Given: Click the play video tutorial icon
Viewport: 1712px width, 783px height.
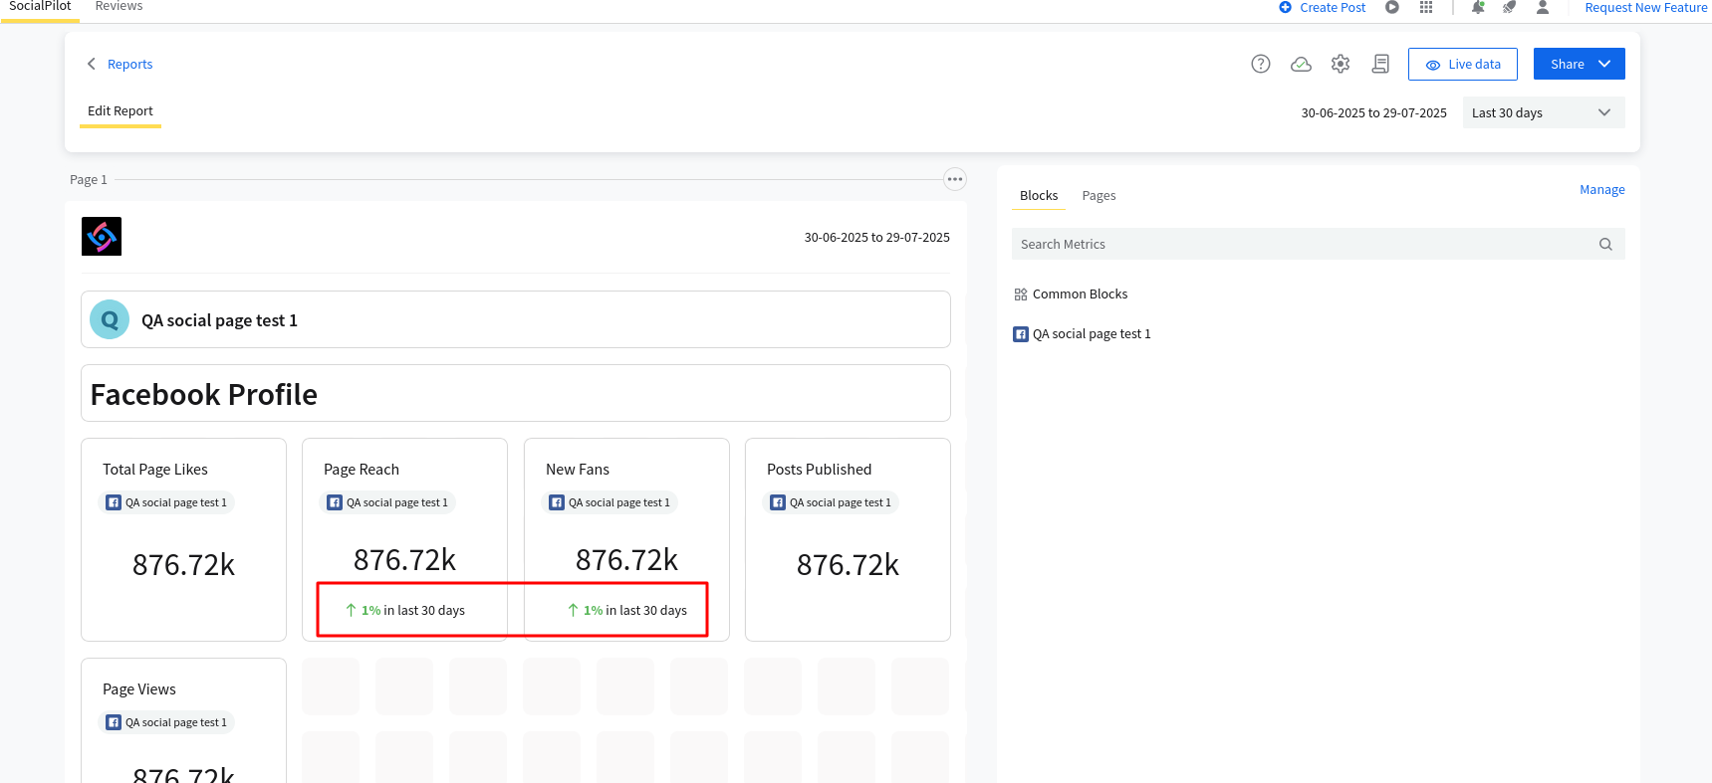Looking at the screenshot, I should 1392,7.
